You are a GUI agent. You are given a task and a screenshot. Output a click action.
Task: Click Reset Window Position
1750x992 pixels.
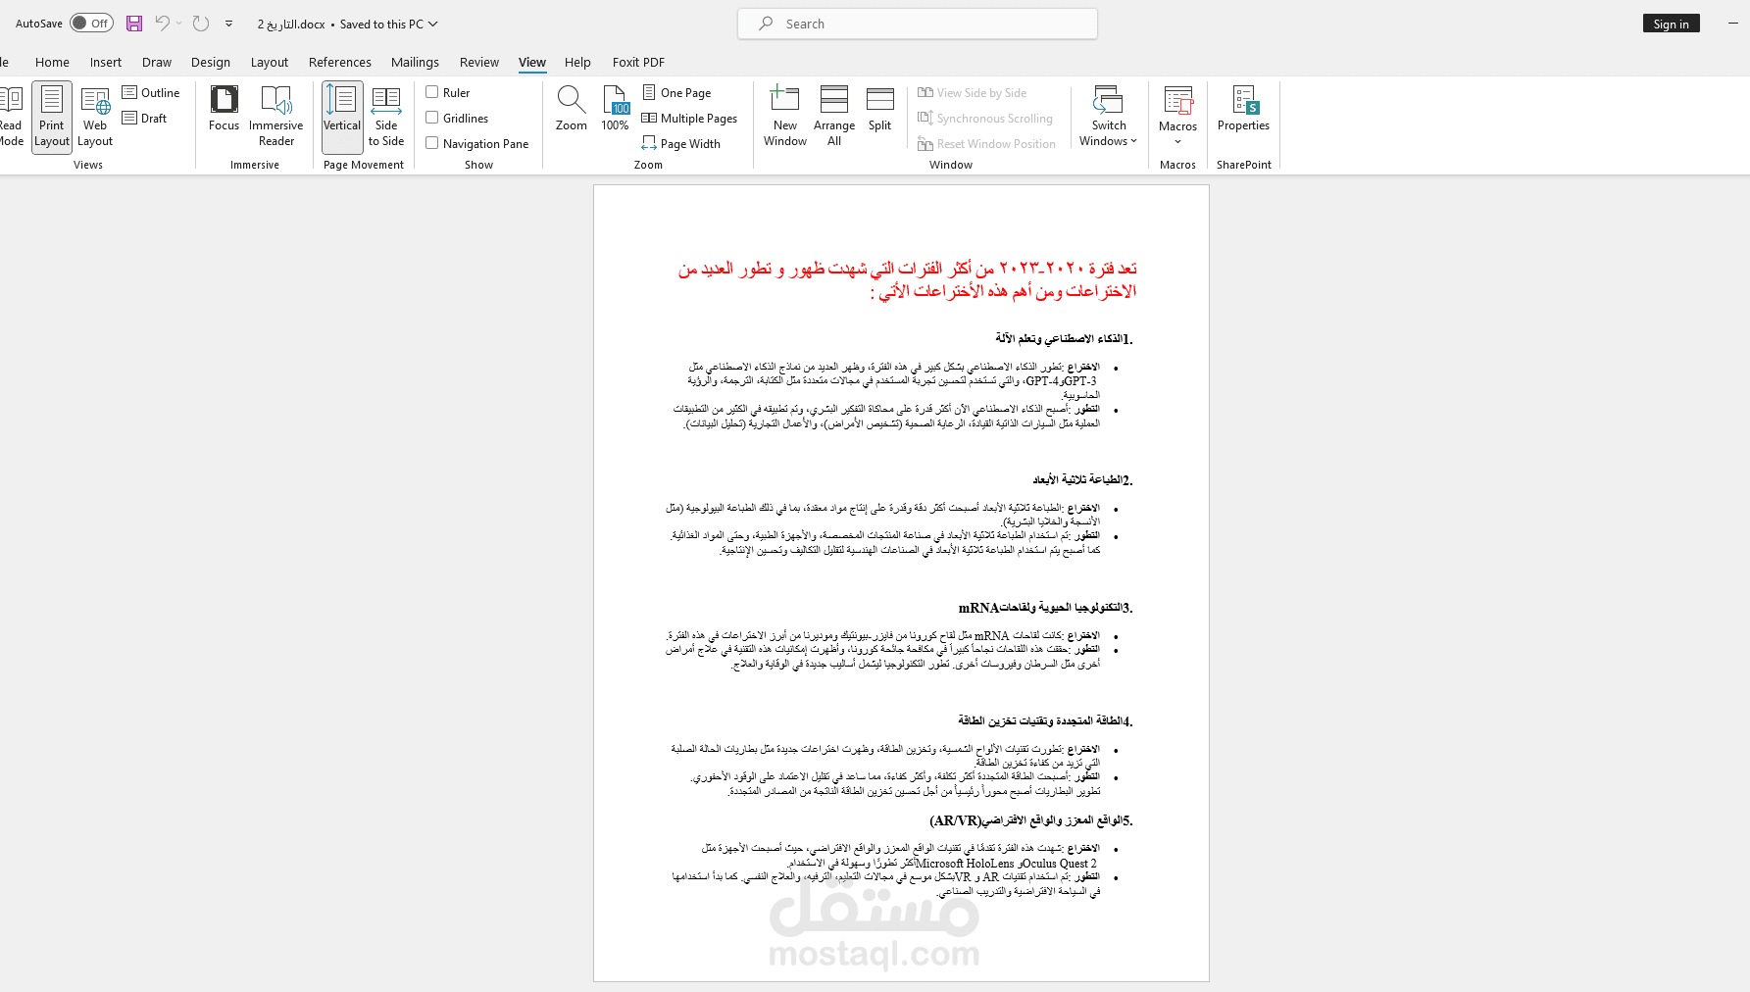[987, 143]
